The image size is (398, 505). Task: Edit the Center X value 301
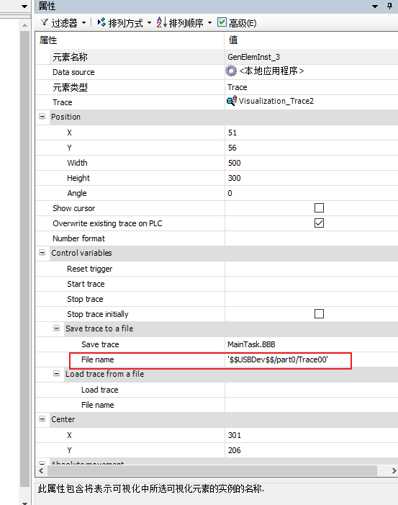(311, 435)
